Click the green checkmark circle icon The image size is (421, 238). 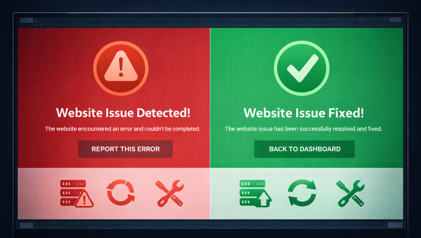tap(302, 68)
